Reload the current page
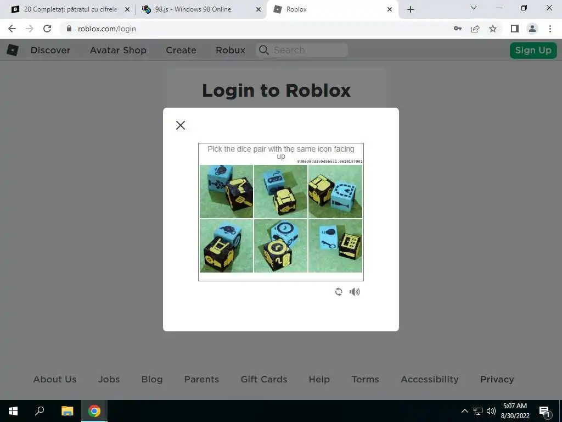 47,29
